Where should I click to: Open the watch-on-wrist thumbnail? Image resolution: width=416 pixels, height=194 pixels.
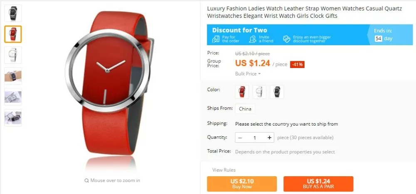(x=13, y=76)
